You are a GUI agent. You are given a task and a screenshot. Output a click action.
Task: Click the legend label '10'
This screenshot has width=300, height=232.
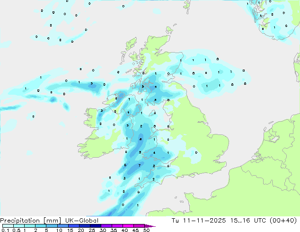click(x=59, y=230)
